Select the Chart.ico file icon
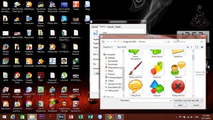213x120 pixels. [157, 68]
